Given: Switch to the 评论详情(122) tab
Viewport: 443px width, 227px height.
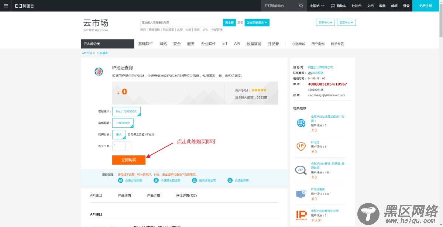Looking at the screenshot, I should (x=186, y=195).
